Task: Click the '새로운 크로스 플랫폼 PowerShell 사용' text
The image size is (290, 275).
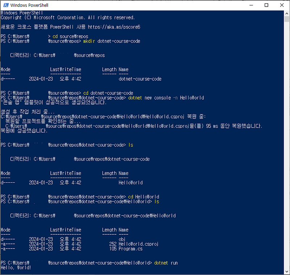Action: click(x=43, y=27)
